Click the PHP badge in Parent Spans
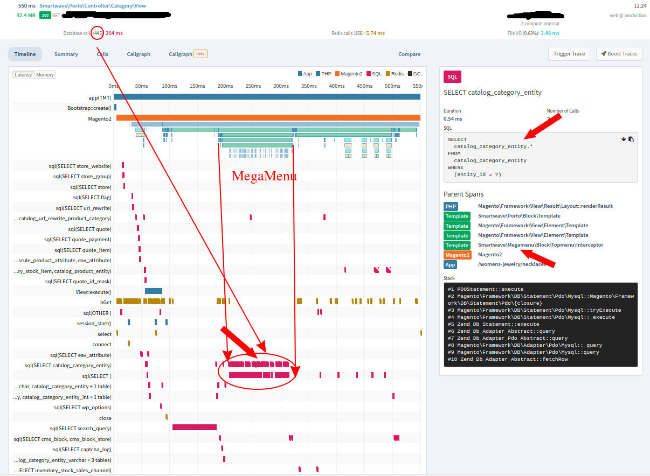Viewport: 650px width, 476px height. (451, 206)
